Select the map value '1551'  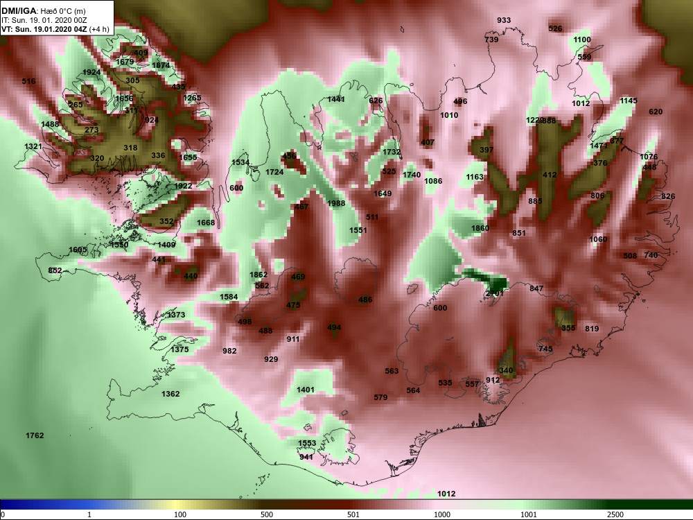pos(358,230)
